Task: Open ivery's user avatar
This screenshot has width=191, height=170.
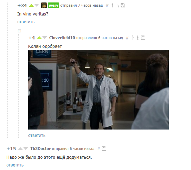Action: click(x=44, y=5)
